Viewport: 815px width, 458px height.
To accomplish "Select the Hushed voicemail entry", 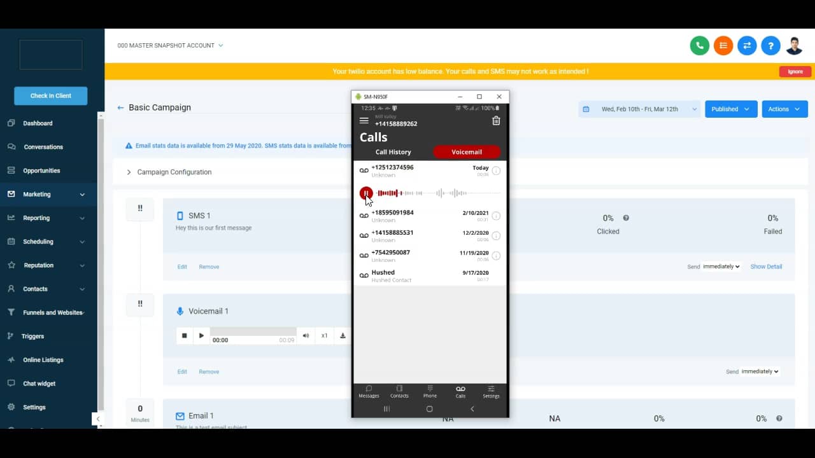I will pos(430,275).
